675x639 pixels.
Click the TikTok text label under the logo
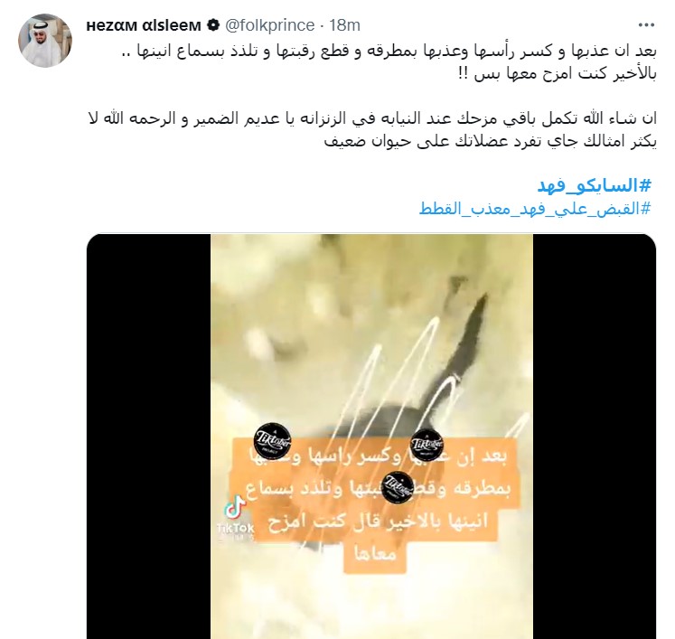[x=236, y=528]
